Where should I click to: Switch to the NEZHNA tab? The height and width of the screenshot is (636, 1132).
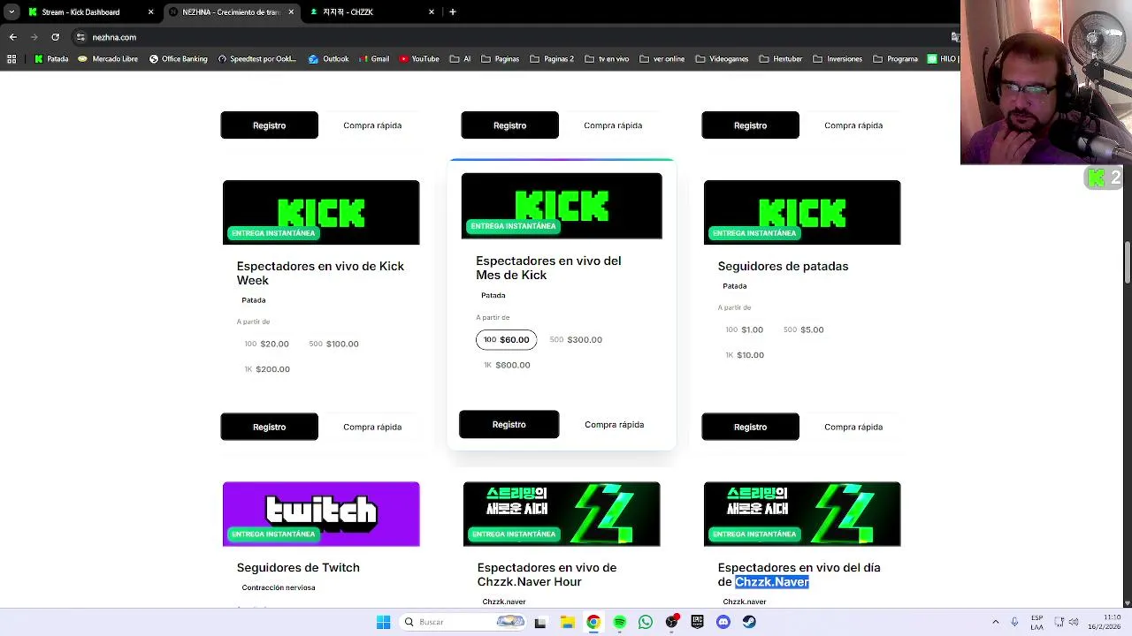pos(231,12)
